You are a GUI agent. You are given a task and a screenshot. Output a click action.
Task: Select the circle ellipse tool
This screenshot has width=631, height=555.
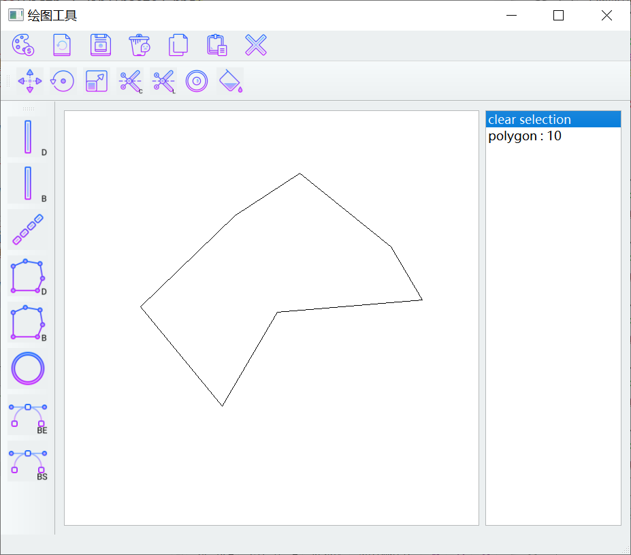point(28,368)
